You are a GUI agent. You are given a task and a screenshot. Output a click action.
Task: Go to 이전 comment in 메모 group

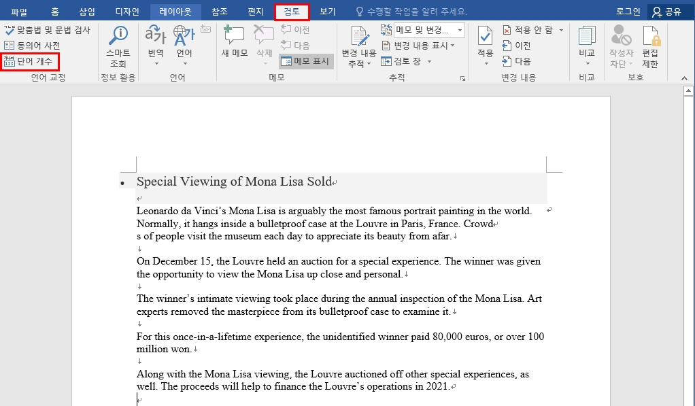295,30
